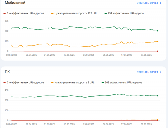Click 20.04.2025 date on Мобильный axis
Image resolution: width=168 pixels, height=128 pixels.
31,55
